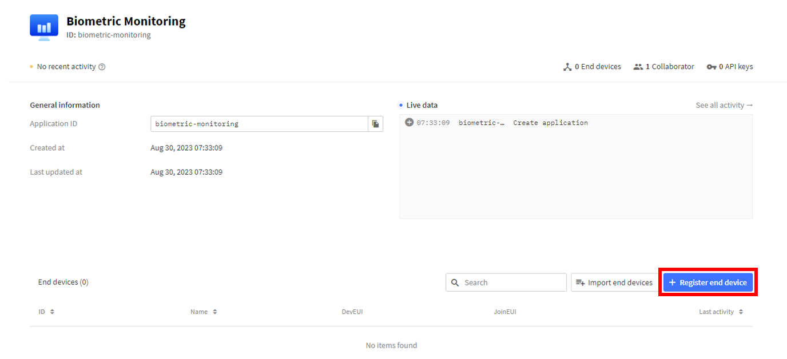Sort by Last activity arrows
The image size is (787, 359).
741,312
